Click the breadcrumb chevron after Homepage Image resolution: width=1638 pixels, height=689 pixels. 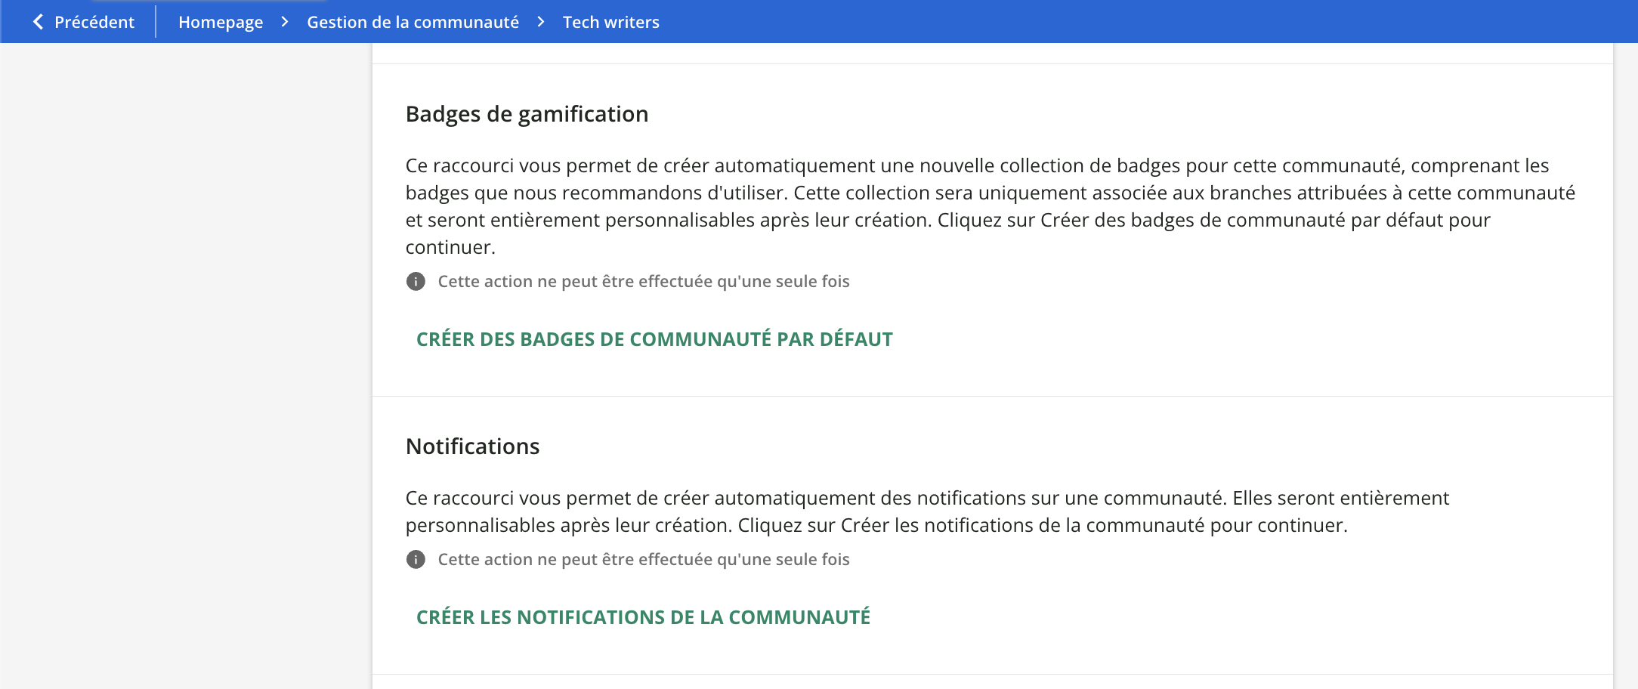pos(285,22)
